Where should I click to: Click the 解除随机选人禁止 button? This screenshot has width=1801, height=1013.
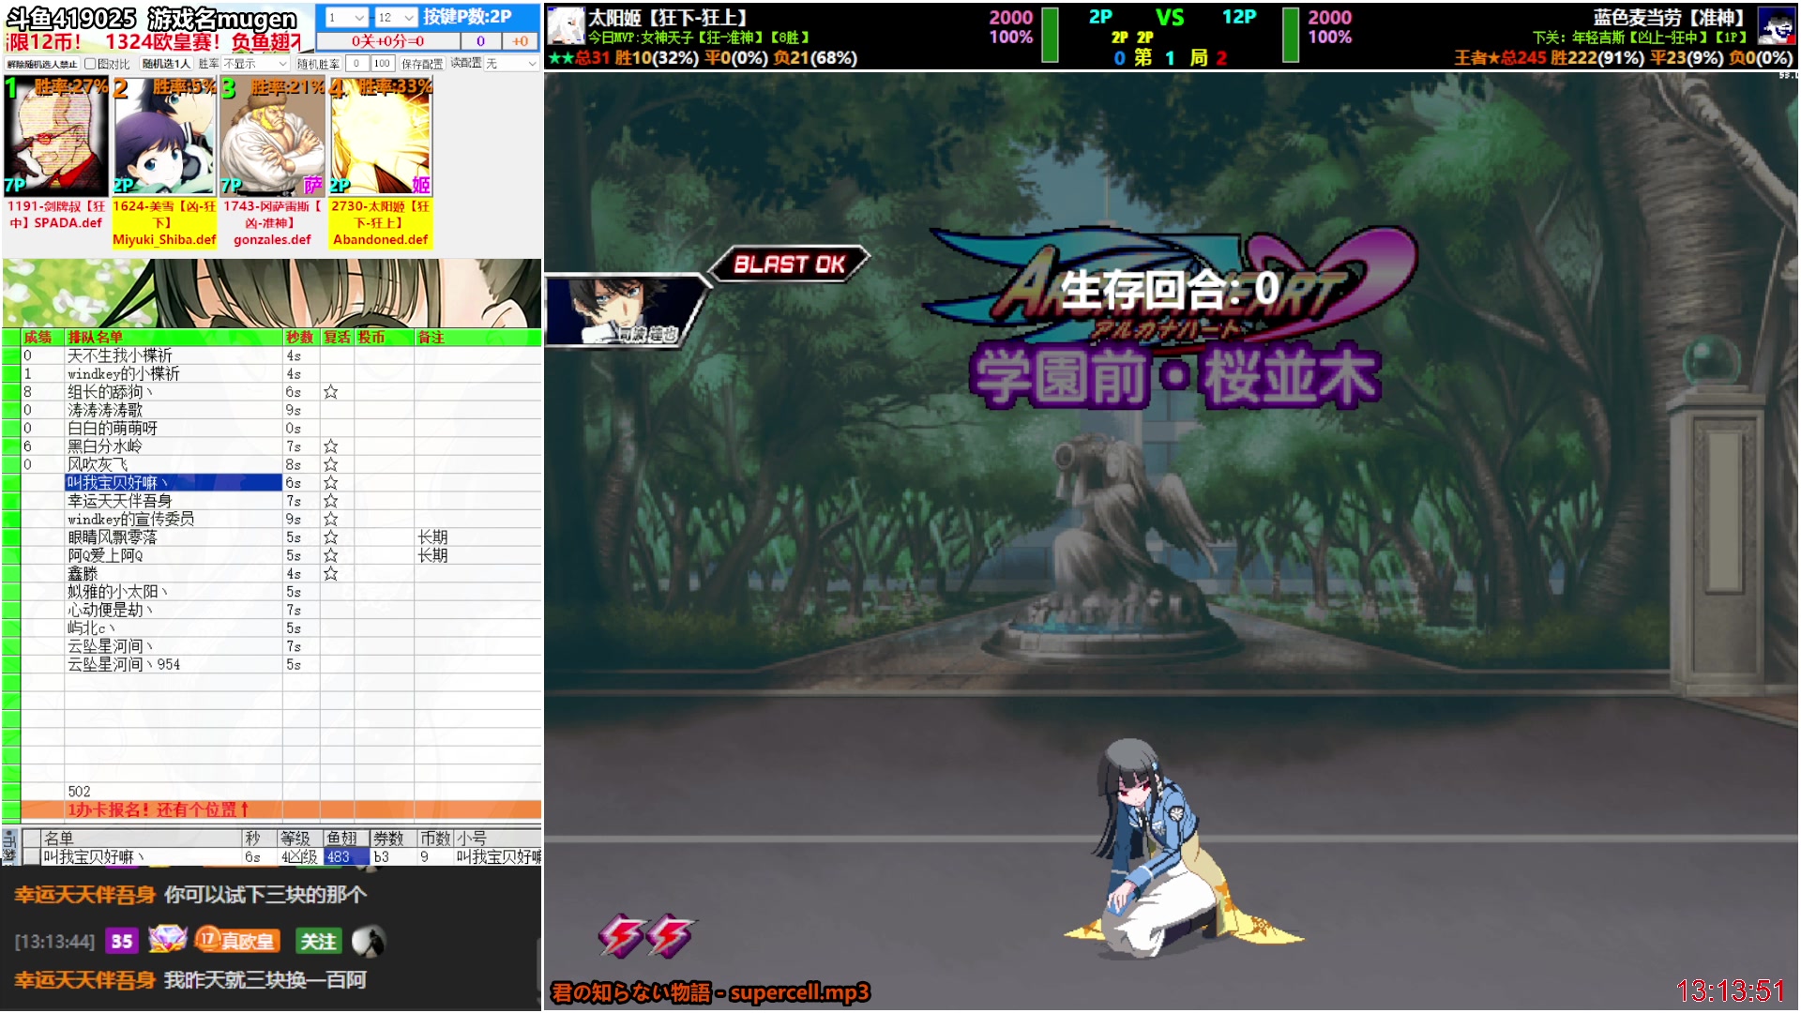pos(41,64)
